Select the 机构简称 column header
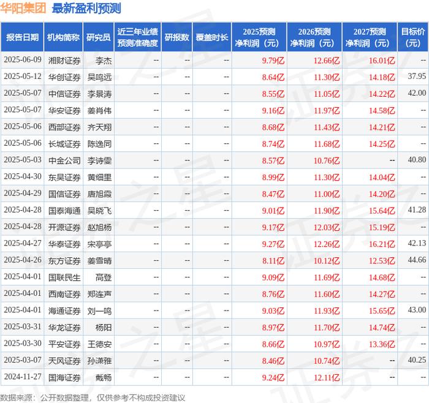 click(x=63, y=37)
